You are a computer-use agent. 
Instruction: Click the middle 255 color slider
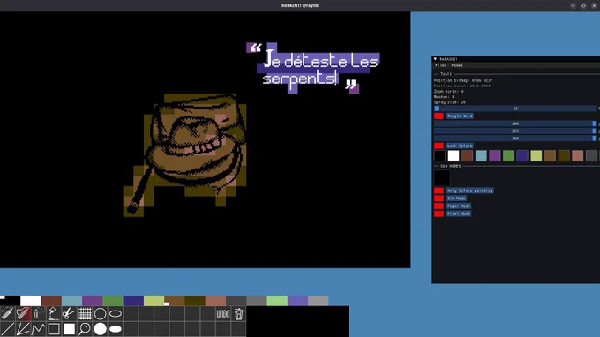tap(515, 131)
